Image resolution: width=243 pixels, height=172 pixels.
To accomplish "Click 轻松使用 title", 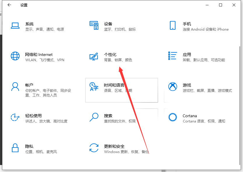I will click(x=34, y=116).
